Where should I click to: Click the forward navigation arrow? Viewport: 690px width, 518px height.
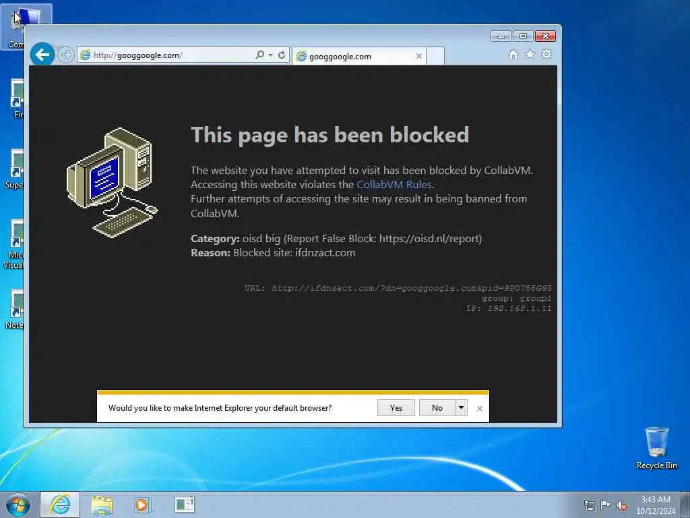[x=65, y=55]
